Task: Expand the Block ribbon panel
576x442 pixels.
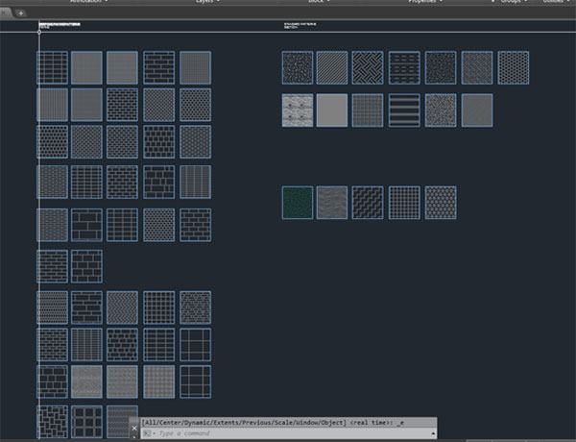Action: [316, 3]
